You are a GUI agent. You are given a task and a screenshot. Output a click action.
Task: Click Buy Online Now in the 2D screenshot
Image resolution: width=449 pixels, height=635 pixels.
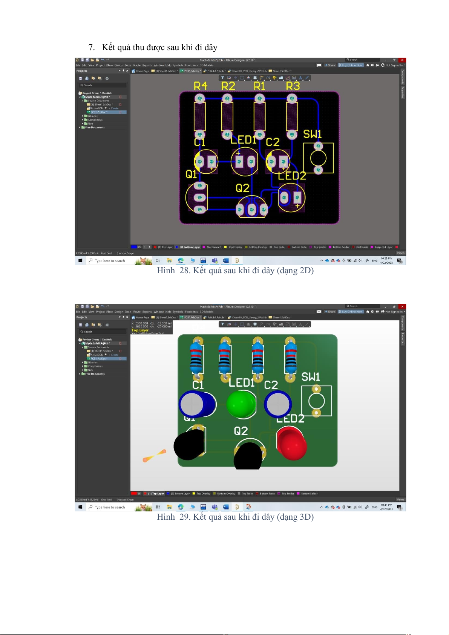[351, 65]
